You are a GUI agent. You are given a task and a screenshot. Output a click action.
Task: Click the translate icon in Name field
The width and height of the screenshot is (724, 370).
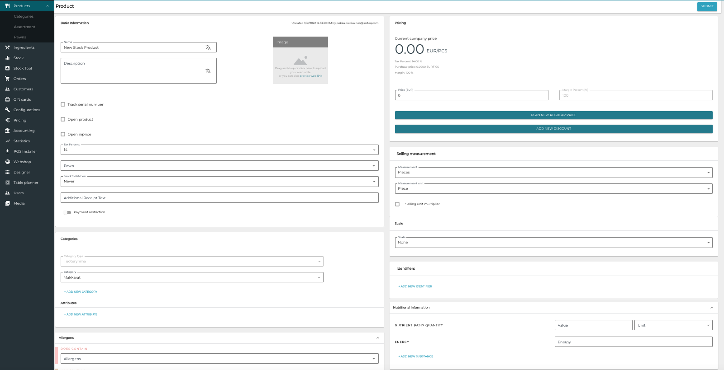pos(208,47)
